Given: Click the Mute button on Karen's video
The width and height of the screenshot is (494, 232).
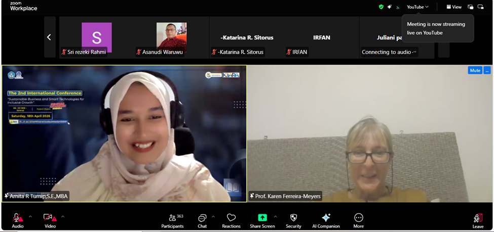Looking at the screenshot, I should (x=475, y=70).
